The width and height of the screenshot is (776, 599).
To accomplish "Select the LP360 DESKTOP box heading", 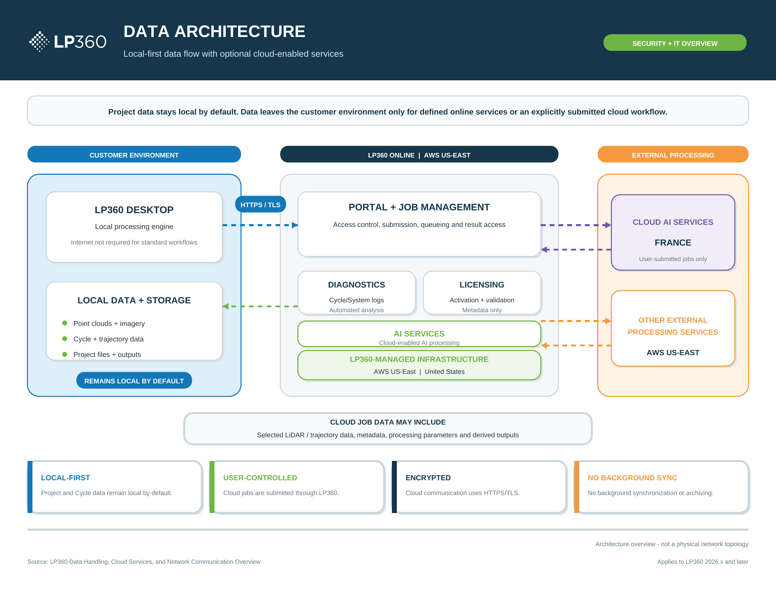I will (134, 210).
